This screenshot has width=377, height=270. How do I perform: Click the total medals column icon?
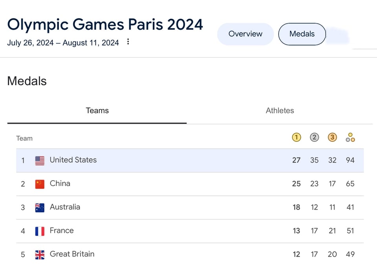[x=350, y=137]
